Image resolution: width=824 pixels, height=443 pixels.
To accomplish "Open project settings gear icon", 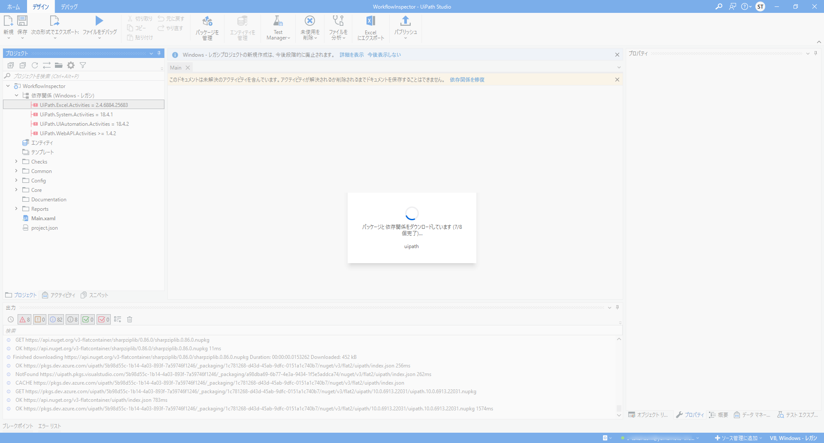I will point(71,65).
